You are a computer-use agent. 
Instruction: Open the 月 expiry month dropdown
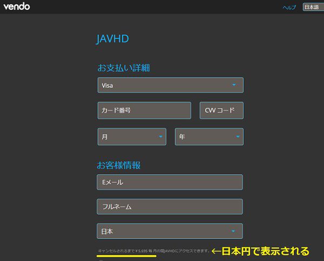[x=132, y=136]
